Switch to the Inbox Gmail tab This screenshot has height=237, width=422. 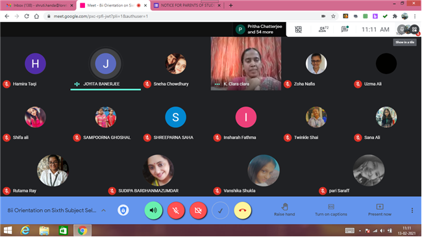coord(40,5)
